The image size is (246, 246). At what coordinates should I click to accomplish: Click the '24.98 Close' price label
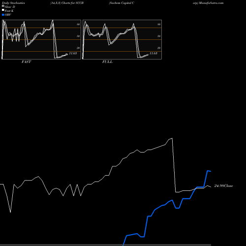click(x=223, y=186)
